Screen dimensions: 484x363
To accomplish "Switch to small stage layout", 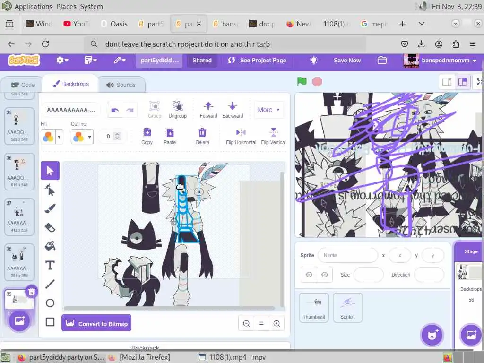I will point(447,82).
